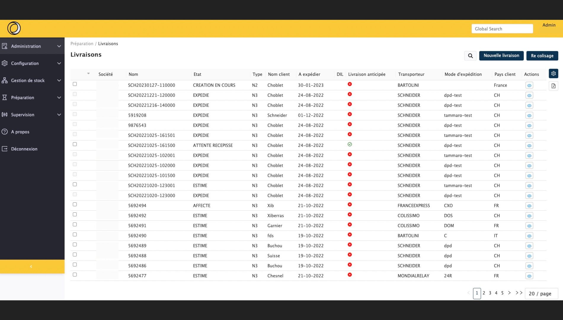Image resolution: width=563 pixels, height=320 pixels.
Task: Open table column settings gear icon
Action: pyautogui.click(x=553, y=73)
